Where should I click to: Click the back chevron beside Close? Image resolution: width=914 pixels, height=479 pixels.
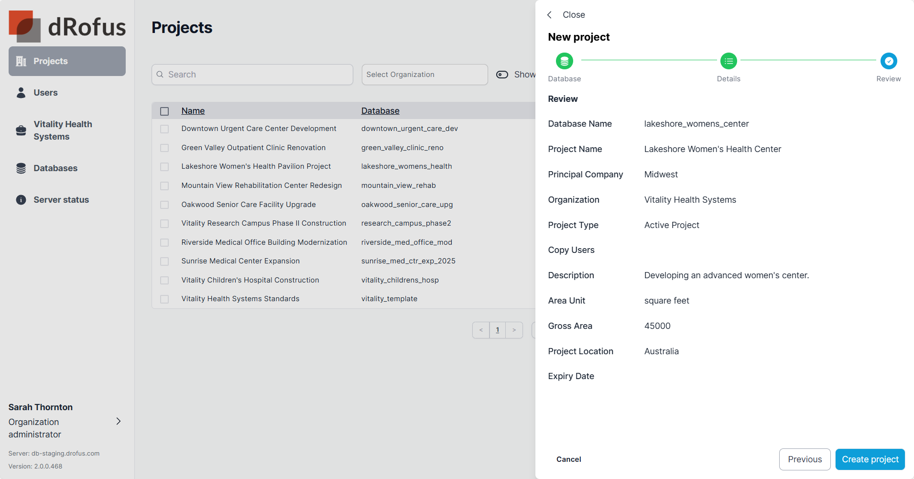[550, 15]
